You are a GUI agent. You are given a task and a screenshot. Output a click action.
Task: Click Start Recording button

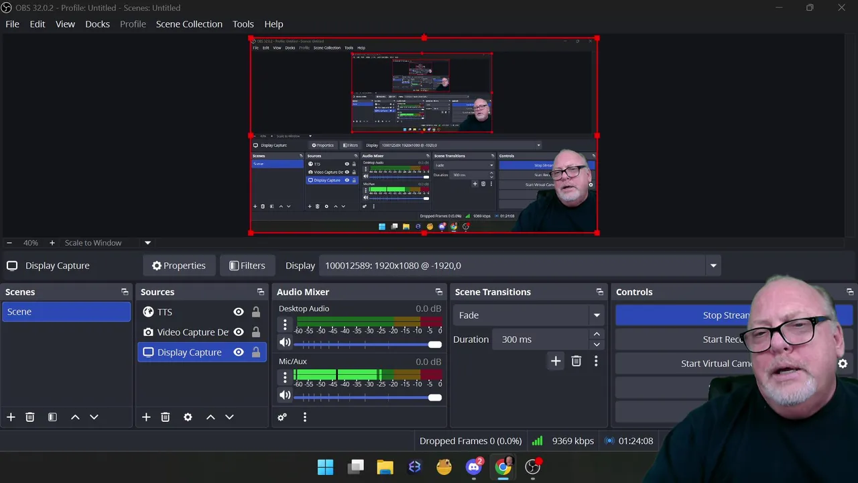(733, 339)
